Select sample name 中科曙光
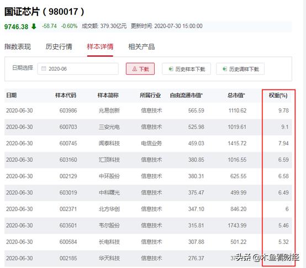The image size is (306, 268). pos(109,193)
